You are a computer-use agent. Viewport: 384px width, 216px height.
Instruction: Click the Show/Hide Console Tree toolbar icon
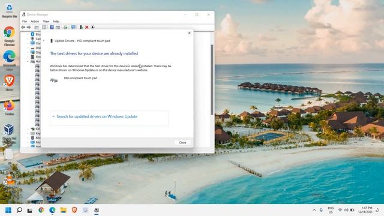point(37,27)
